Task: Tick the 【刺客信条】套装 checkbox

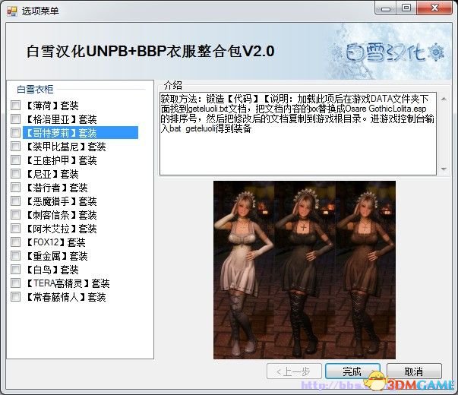Action: pos(15,215)
